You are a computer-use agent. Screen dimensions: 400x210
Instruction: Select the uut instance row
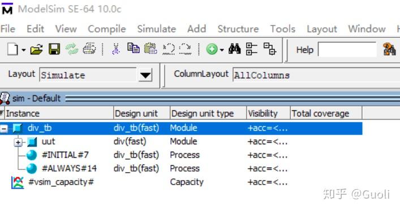click(181, 142)
